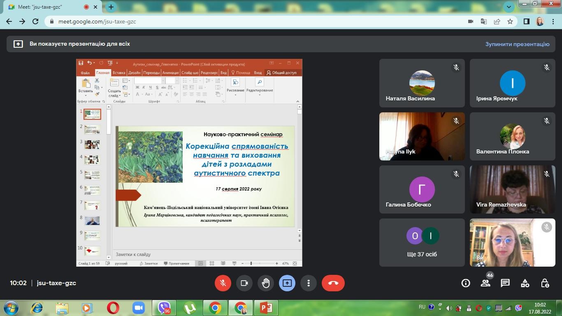Toggle the camera off

click(244, 283)
